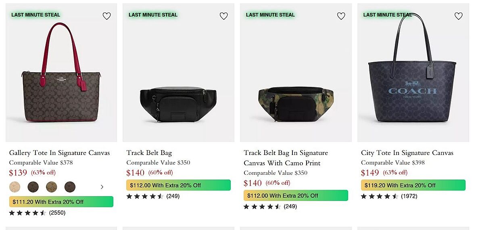The image size is (484, 230).
Task: Open the Track Belt Bag product title
Action: click(149, 153)
